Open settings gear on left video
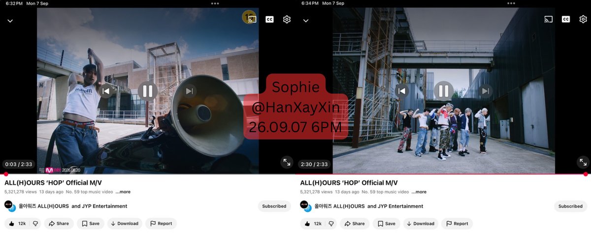Viewport: 591px width, 242px height. click(x=287, y=19)
